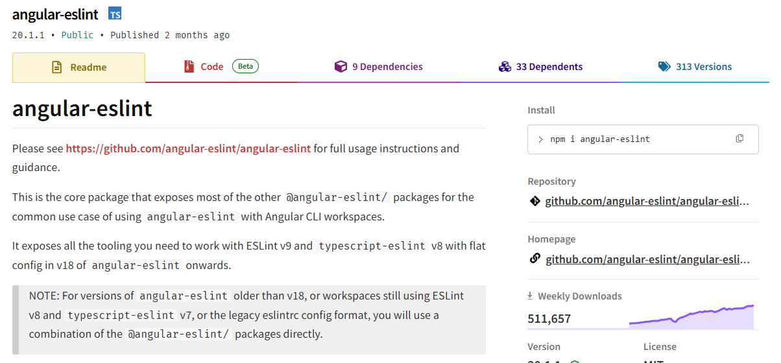Open the Readme tab

coord(78,67)
